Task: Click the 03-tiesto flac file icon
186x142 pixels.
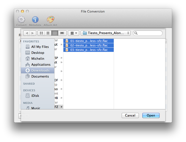Action: click(x=67, y=50)
